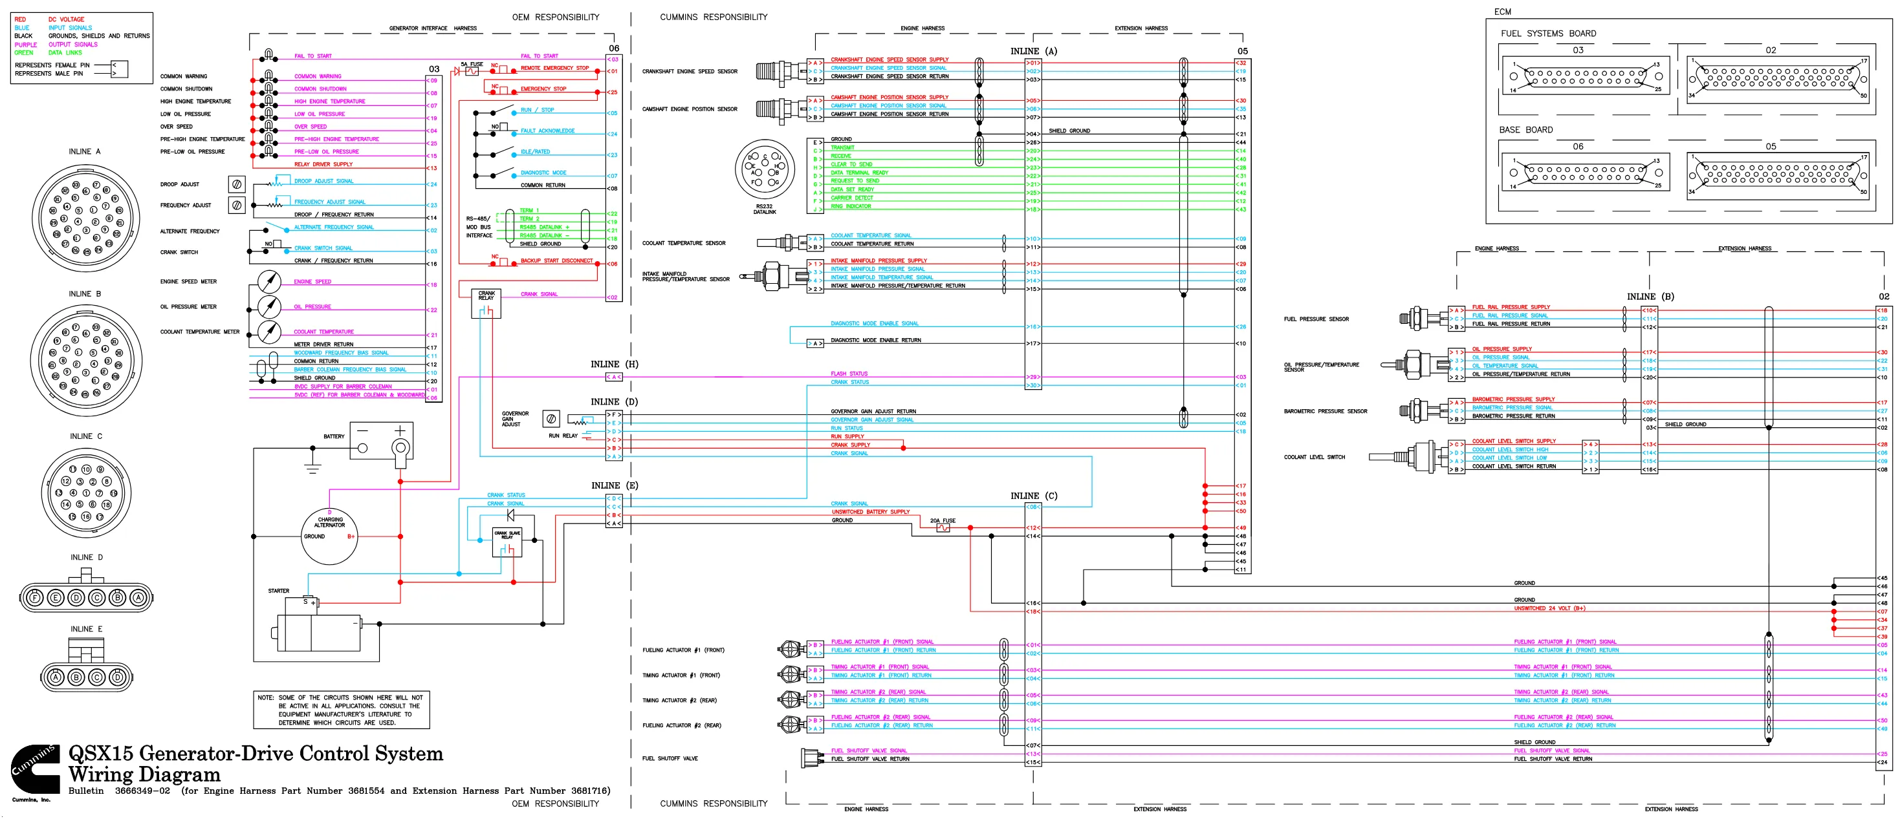
Task: Click the crankshaft engine speed sensor symbol
Action: point(780,72)
